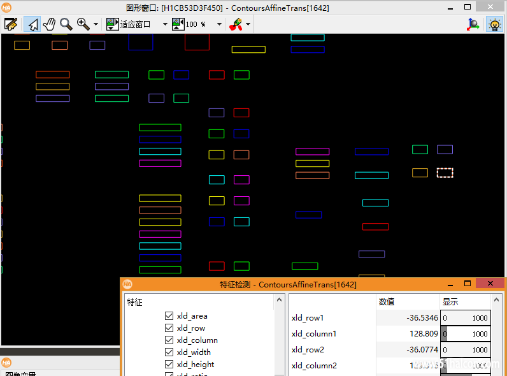
Task: Click the clear window pencil icon
Action: (11, 24)
